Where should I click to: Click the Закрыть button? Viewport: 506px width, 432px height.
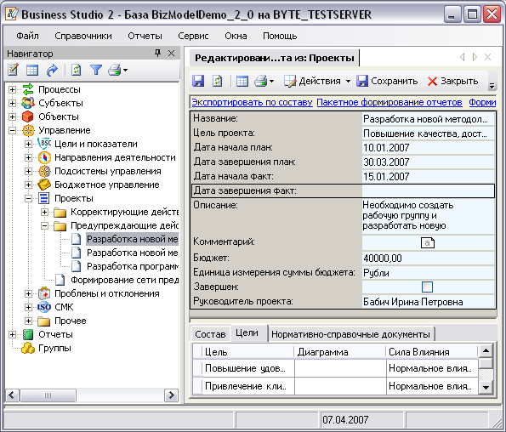452,81
